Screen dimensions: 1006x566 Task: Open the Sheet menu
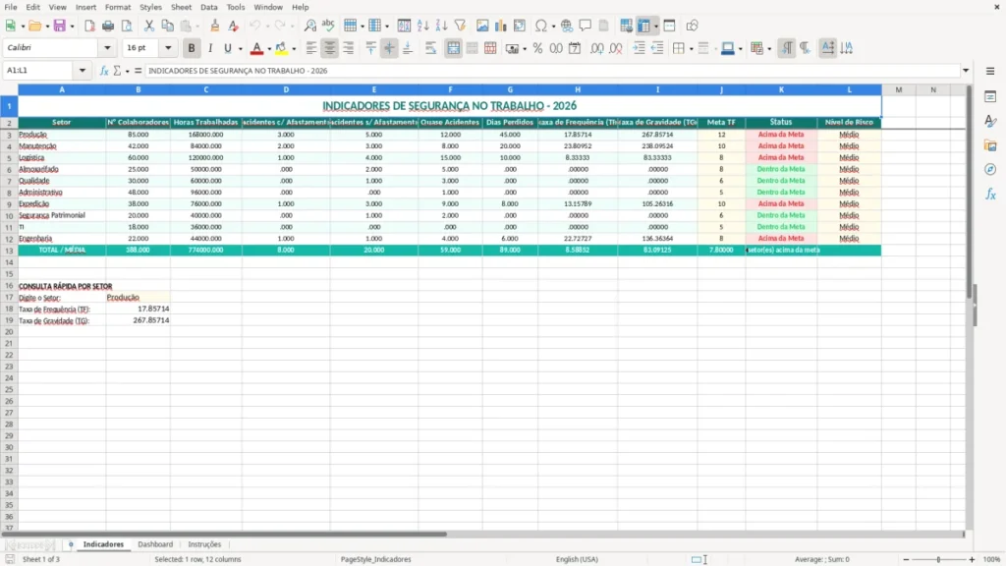(181, 7)
